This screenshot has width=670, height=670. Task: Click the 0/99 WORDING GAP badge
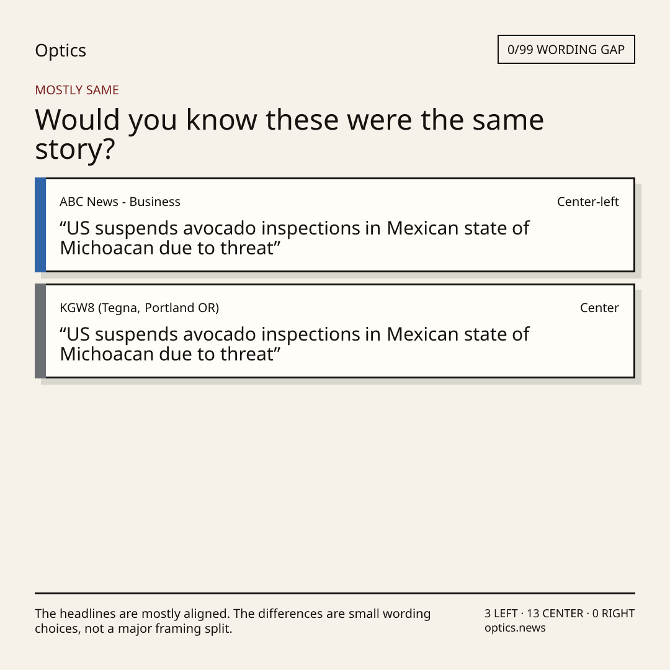[x=566, y=50]
